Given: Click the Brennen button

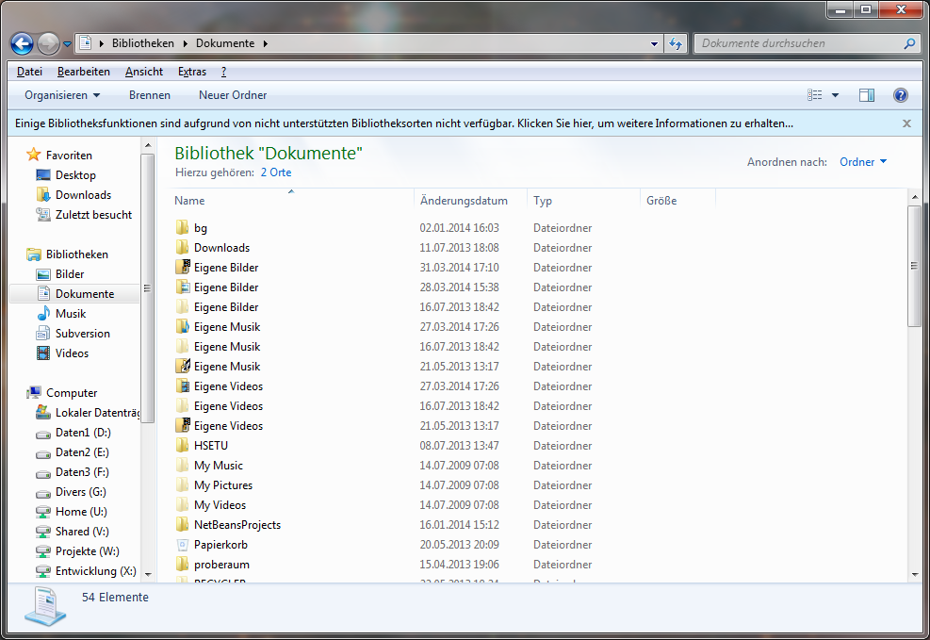Looking at the screenshot, I should (x=150, y=95).
